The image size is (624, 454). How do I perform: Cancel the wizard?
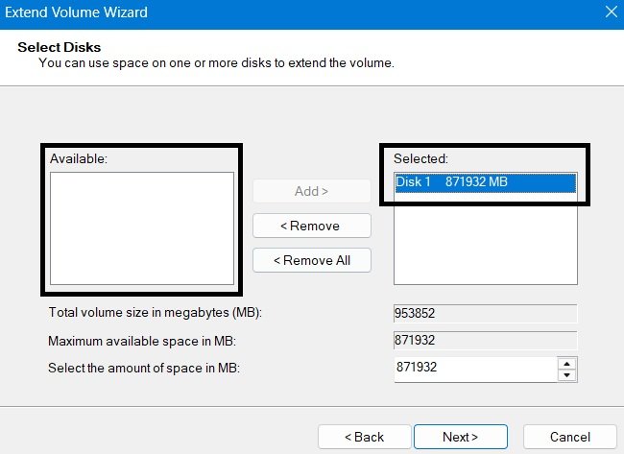[x=570, y=437]
